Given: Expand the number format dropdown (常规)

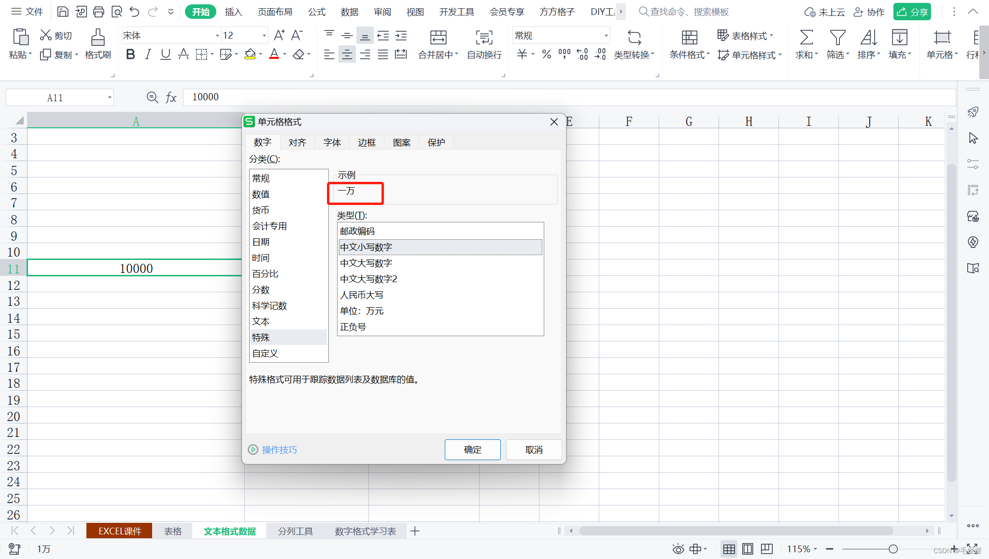Looking at the screenshot, I should click(x=606, y=36).
